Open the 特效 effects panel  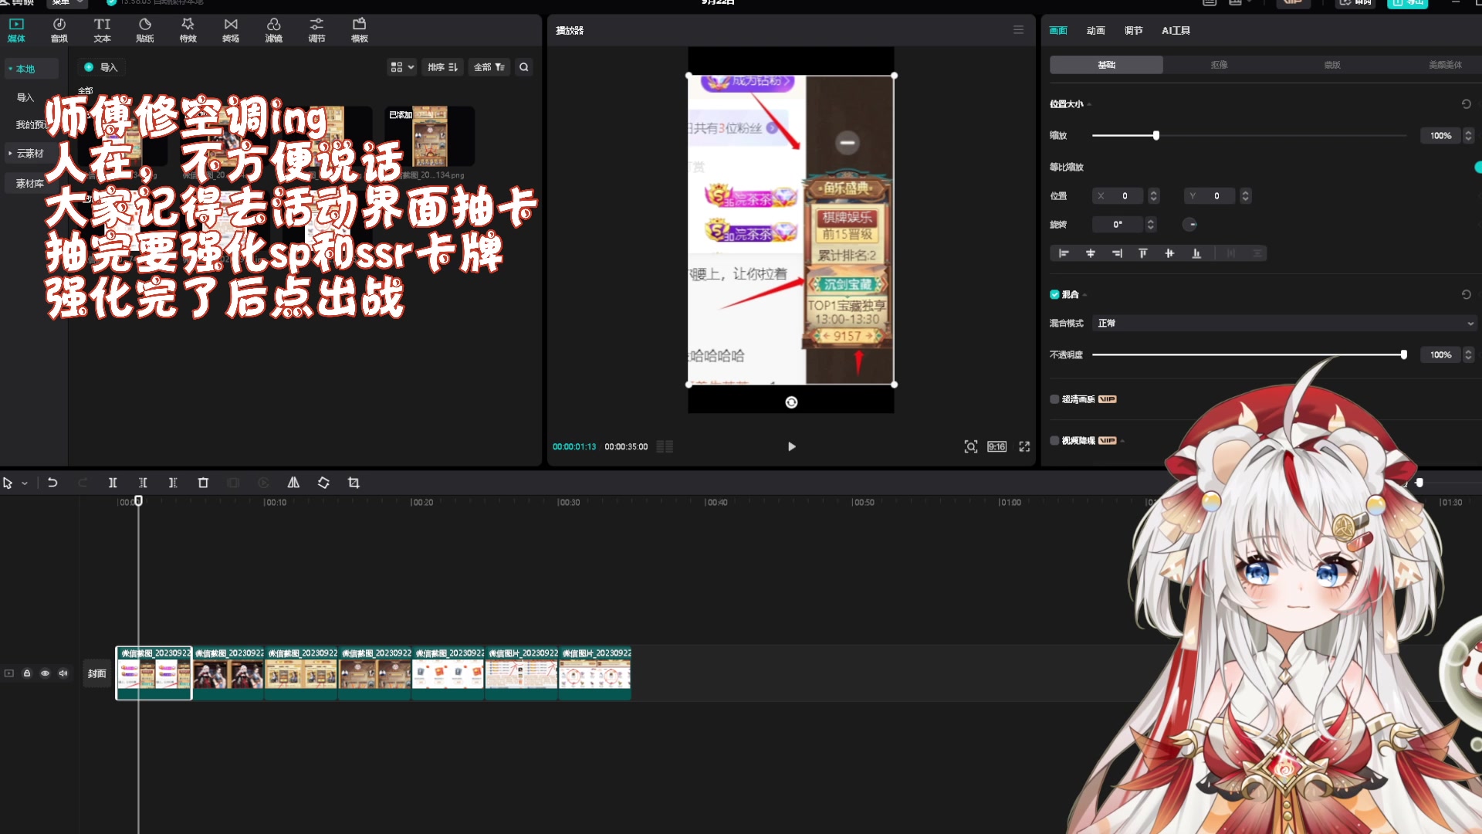tap(188, 30)
